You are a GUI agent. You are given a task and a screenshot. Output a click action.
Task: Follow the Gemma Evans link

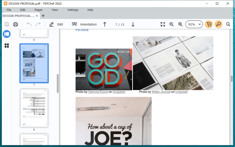(98, 92)
